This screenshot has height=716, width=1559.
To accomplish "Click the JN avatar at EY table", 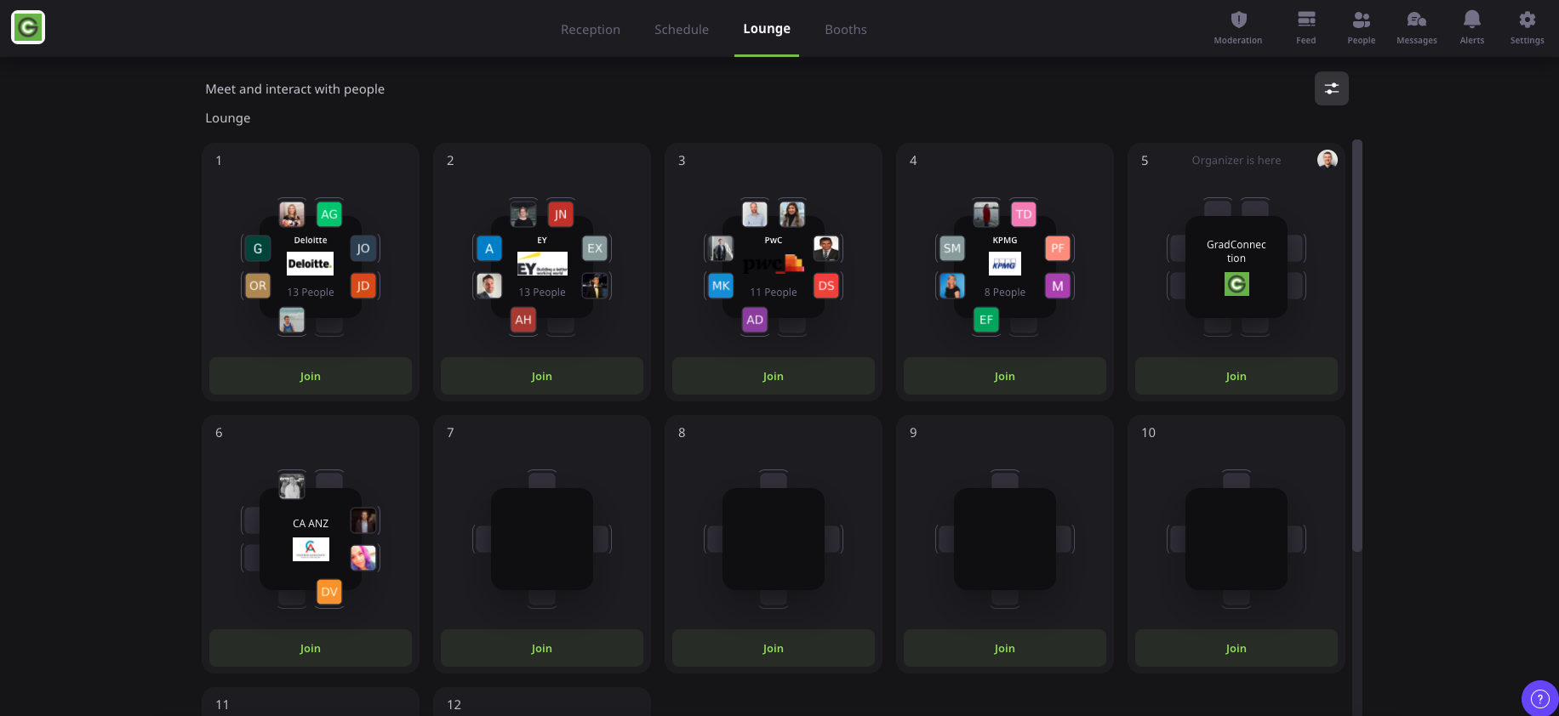I will click(x=561, y=214).
